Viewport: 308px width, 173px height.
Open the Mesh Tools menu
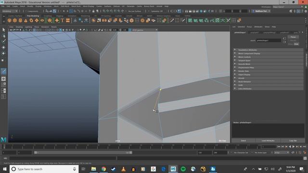click(76, 6)
